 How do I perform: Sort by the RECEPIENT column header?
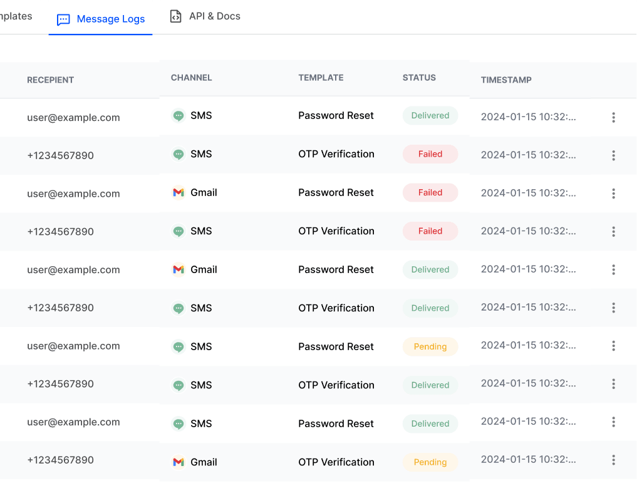[x=50, y=80]
